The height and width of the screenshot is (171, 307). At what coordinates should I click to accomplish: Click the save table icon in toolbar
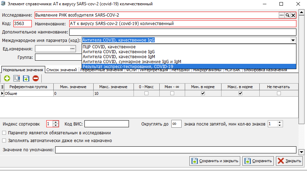(x=26, y=79)
